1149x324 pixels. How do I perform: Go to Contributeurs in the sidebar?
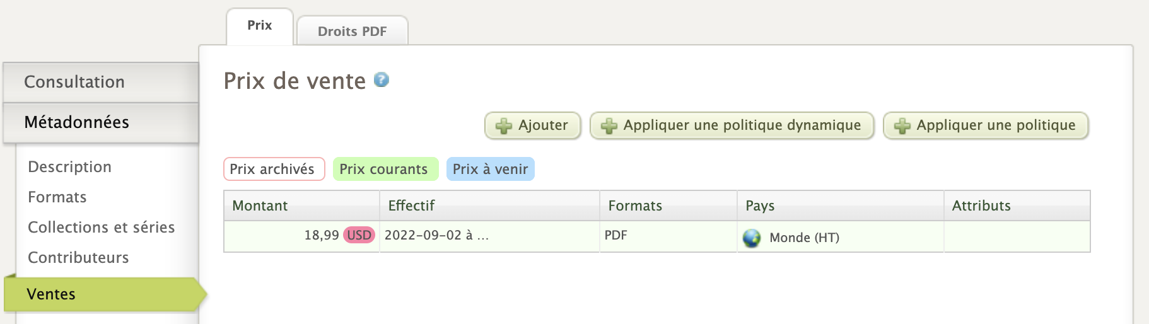click(x=78, y=258)
